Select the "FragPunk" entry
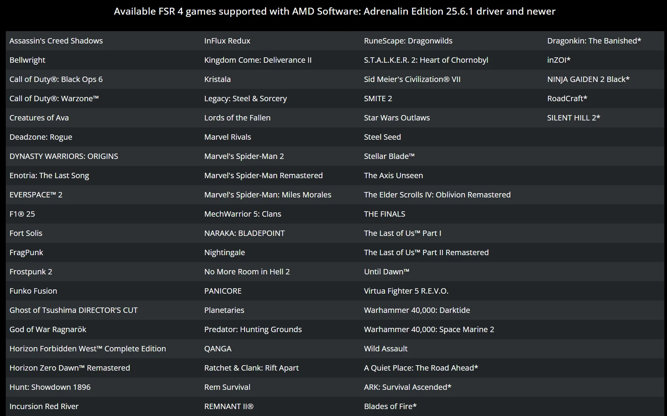This screenshot has width=667, height=416. [x=26, y=252]
